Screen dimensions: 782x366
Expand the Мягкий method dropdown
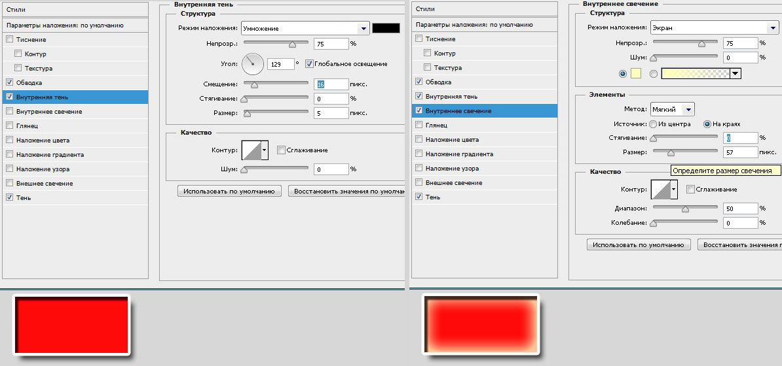pos(672,110)
